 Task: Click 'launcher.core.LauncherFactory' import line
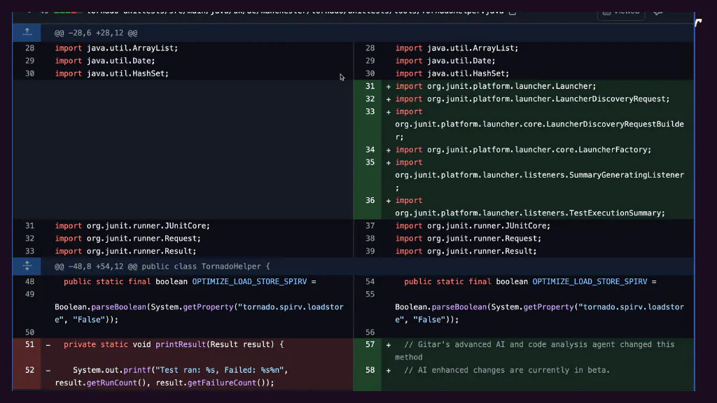pos(523,150)
